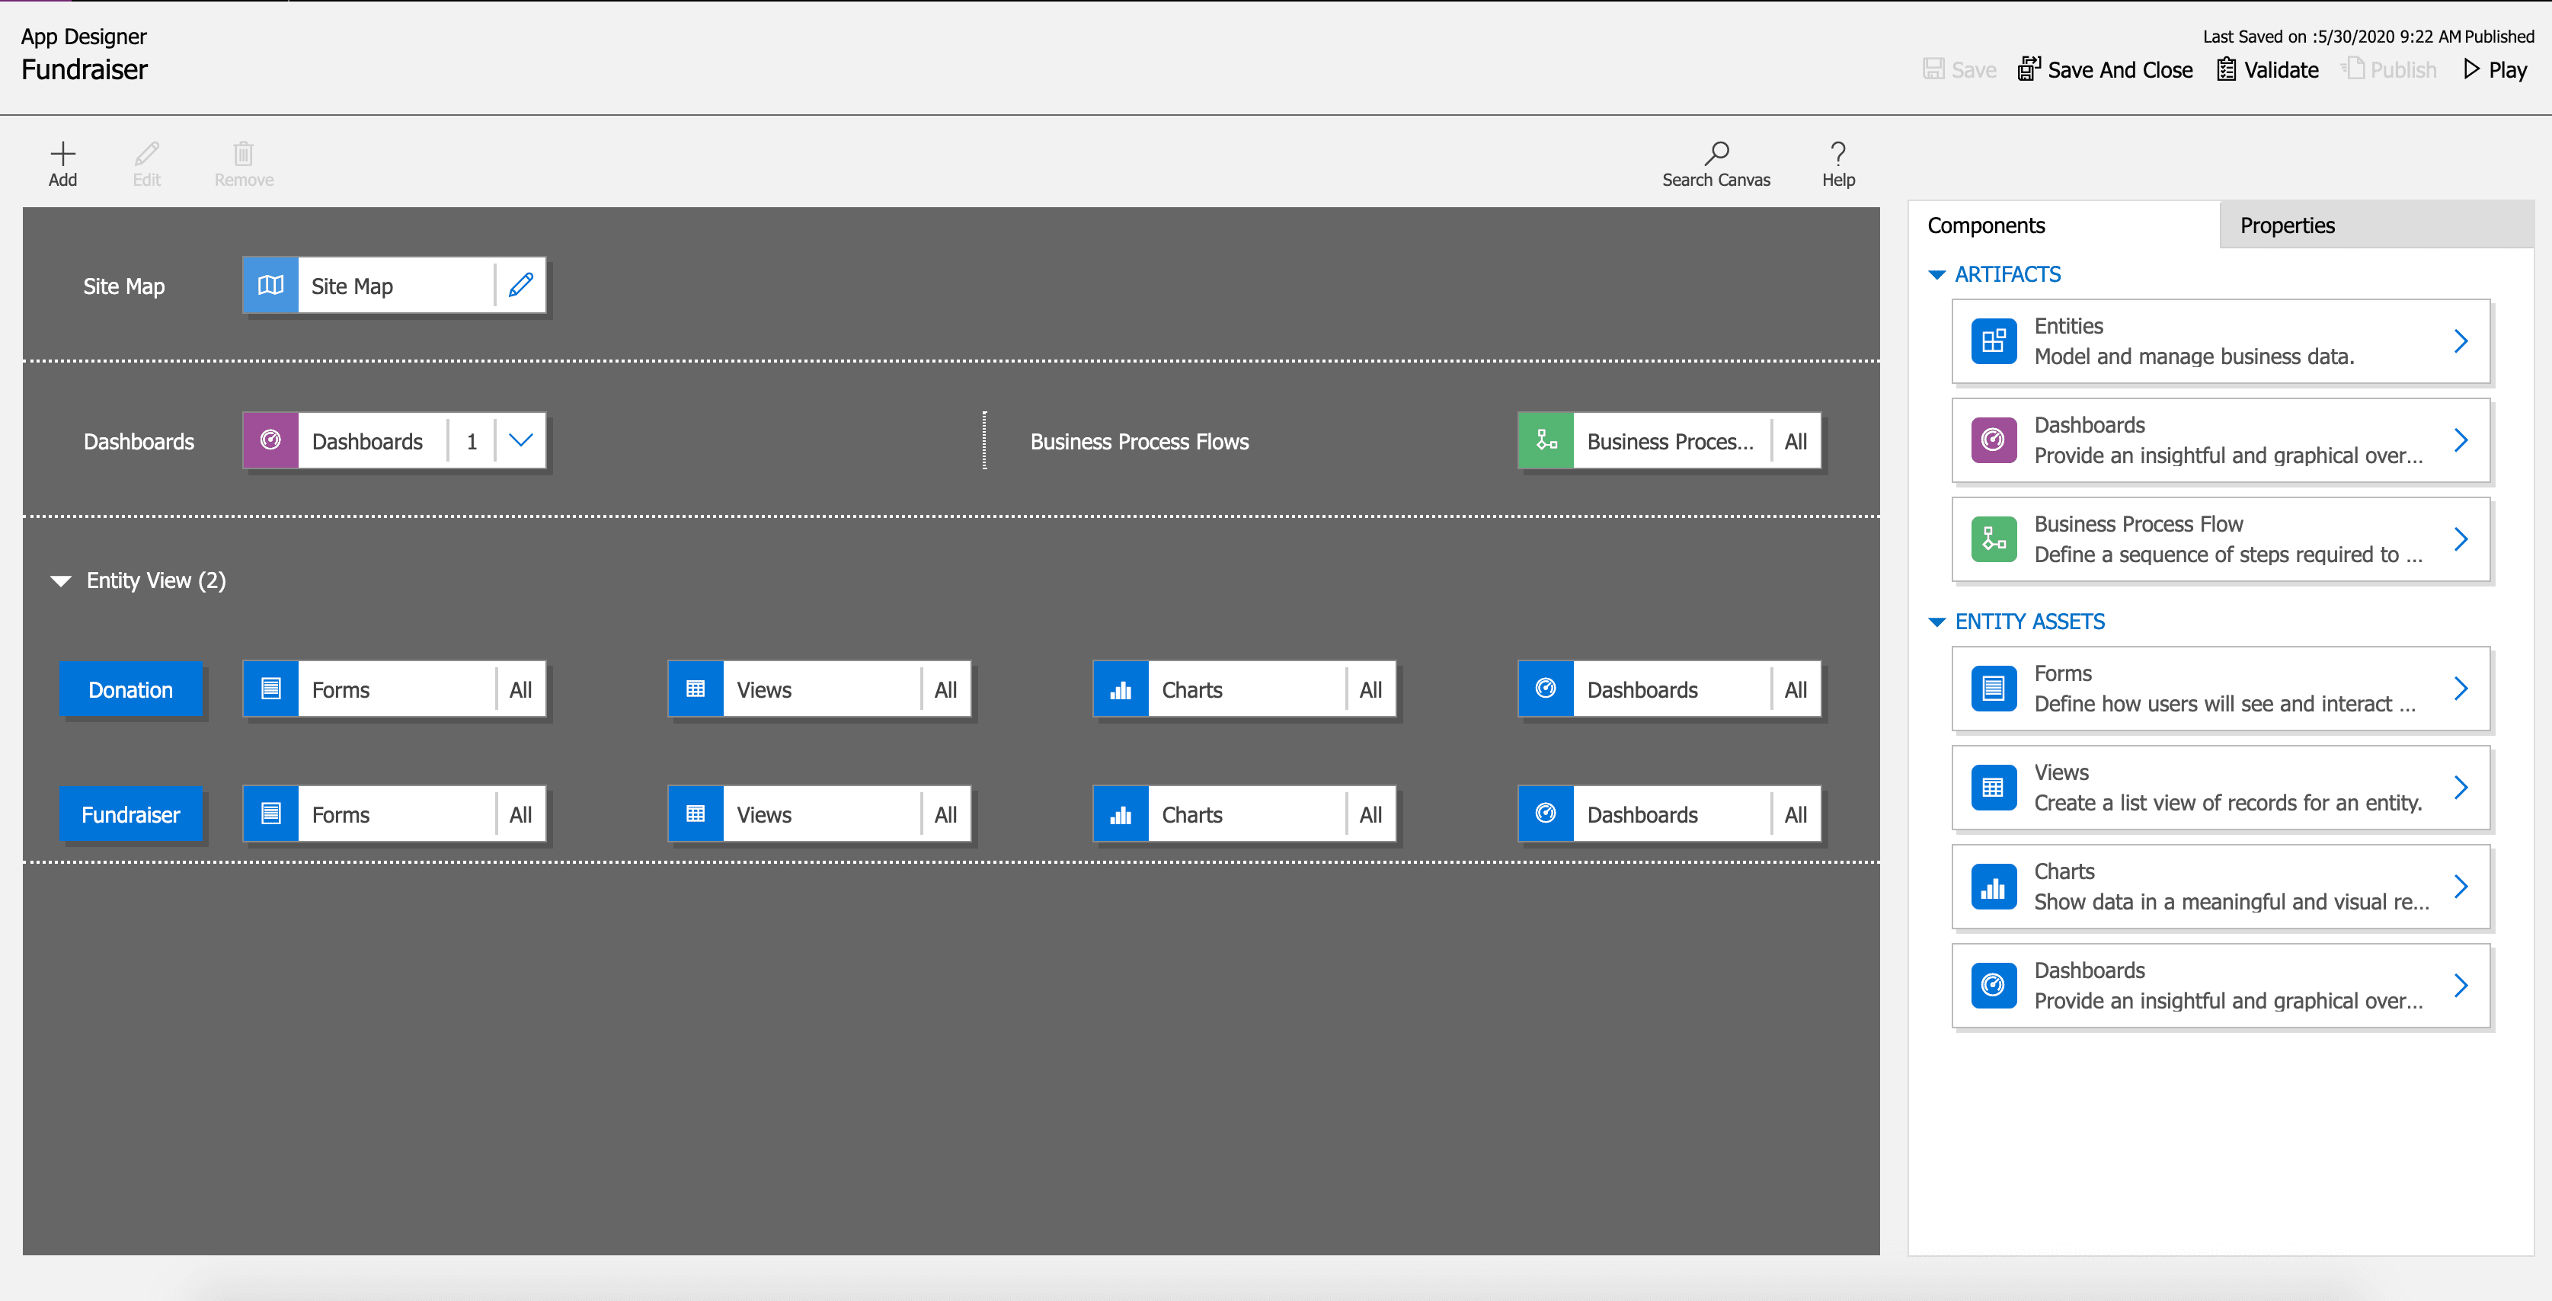Click the Help question mark icon
This screenshot has height=1301, width=2552.
(1837, 154)
